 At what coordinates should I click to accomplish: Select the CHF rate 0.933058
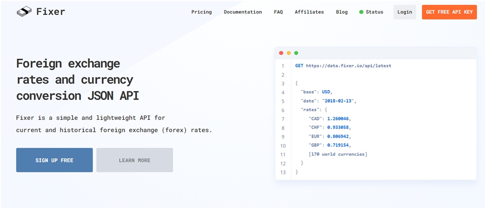(x=339, y=127)
